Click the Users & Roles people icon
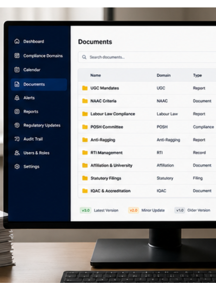 pos(17,153)
